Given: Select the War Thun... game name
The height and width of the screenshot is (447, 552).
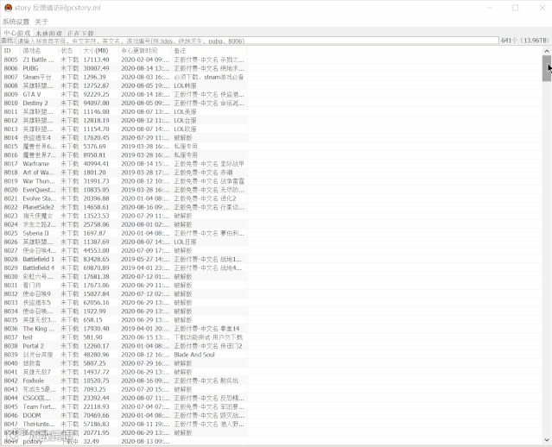Looking at the screenshot, I should click(39, 181).
